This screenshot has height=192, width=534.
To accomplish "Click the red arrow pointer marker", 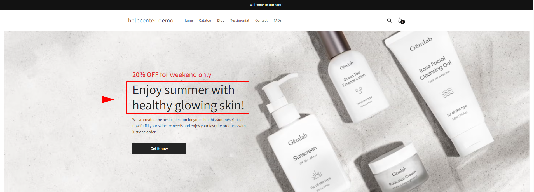I will tap(108, 99).
